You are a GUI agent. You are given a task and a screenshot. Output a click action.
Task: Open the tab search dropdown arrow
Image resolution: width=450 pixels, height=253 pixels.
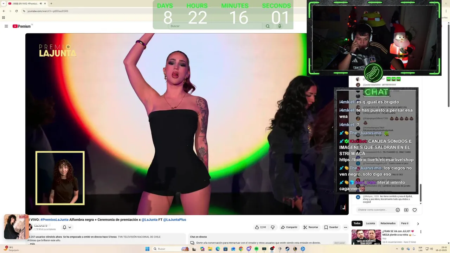coord(4,4)
